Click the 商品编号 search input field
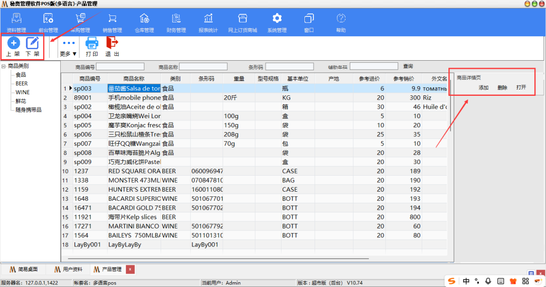The image size is (546, 287). click(120, 67)
